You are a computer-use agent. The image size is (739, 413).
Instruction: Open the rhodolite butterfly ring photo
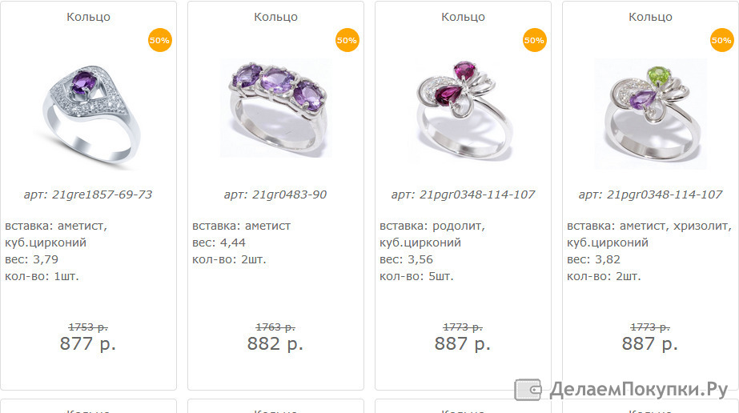[x=464, y=110]
